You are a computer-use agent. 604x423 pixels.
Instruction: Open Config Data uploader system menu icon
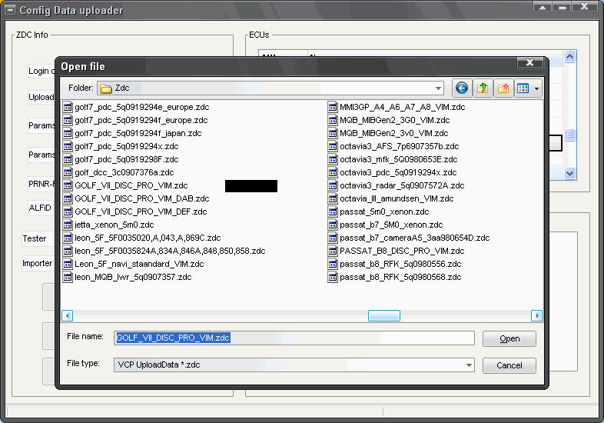10,9
